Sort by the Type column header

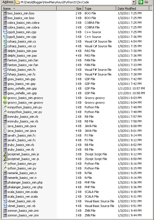click(99, 9)
